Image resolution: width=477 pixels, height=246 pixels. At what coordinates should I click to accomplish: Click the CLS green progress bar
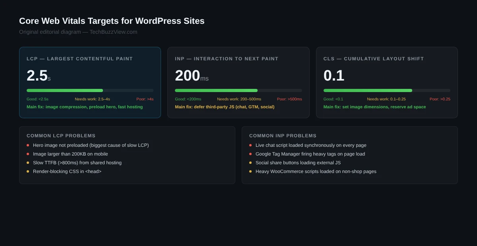[x=368, y=90]
